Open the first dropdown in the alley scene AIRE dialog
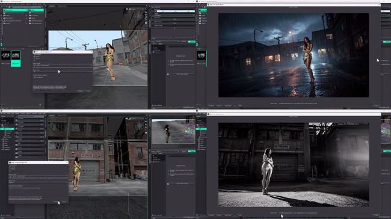The image size is (391, 219). tap(38, 176)
